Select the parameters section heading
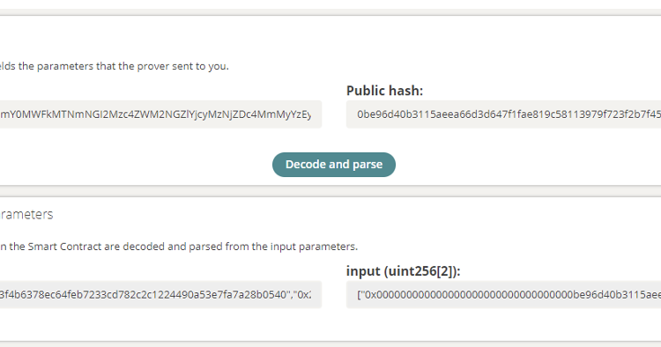Screen dimensions: 661x347 pyautogui.click(x=26, y=214)
